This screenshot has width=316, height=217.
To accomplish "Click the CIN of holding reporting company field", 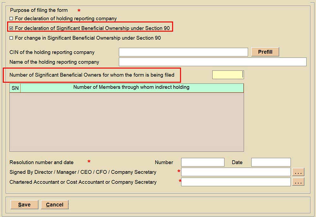I will [183, 52].
